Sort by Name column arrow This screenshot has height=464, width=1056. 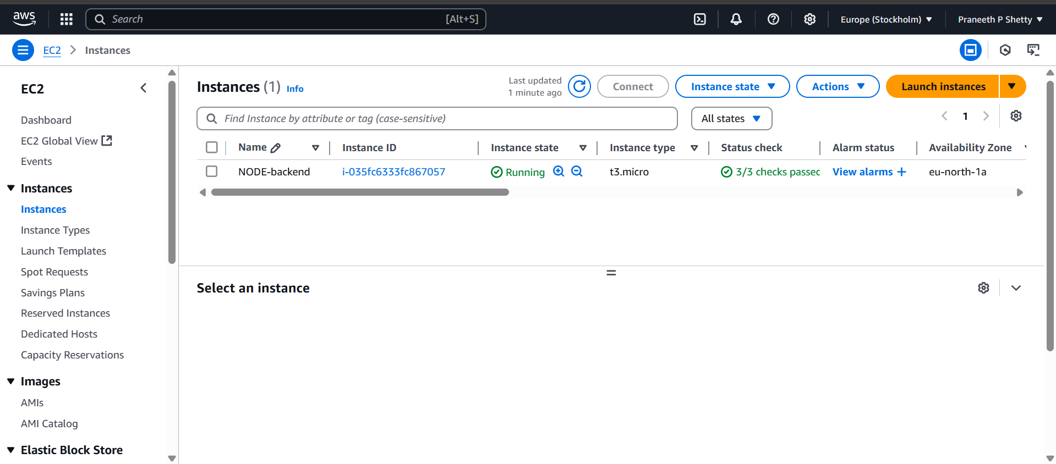click(x=315, y=147)
